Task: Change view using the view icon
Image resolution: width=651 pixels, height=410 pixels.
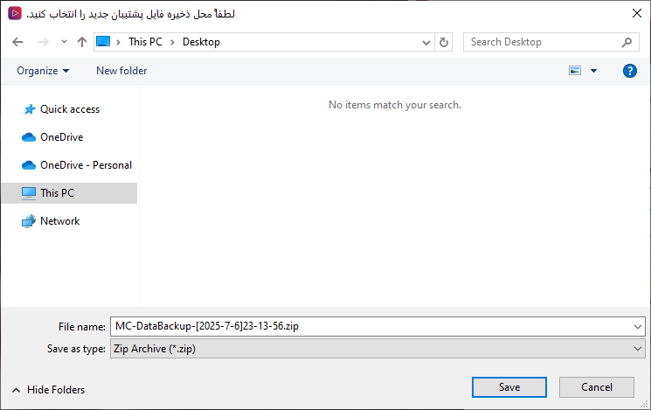Action: pyautogui.click(x=575, y=71)
